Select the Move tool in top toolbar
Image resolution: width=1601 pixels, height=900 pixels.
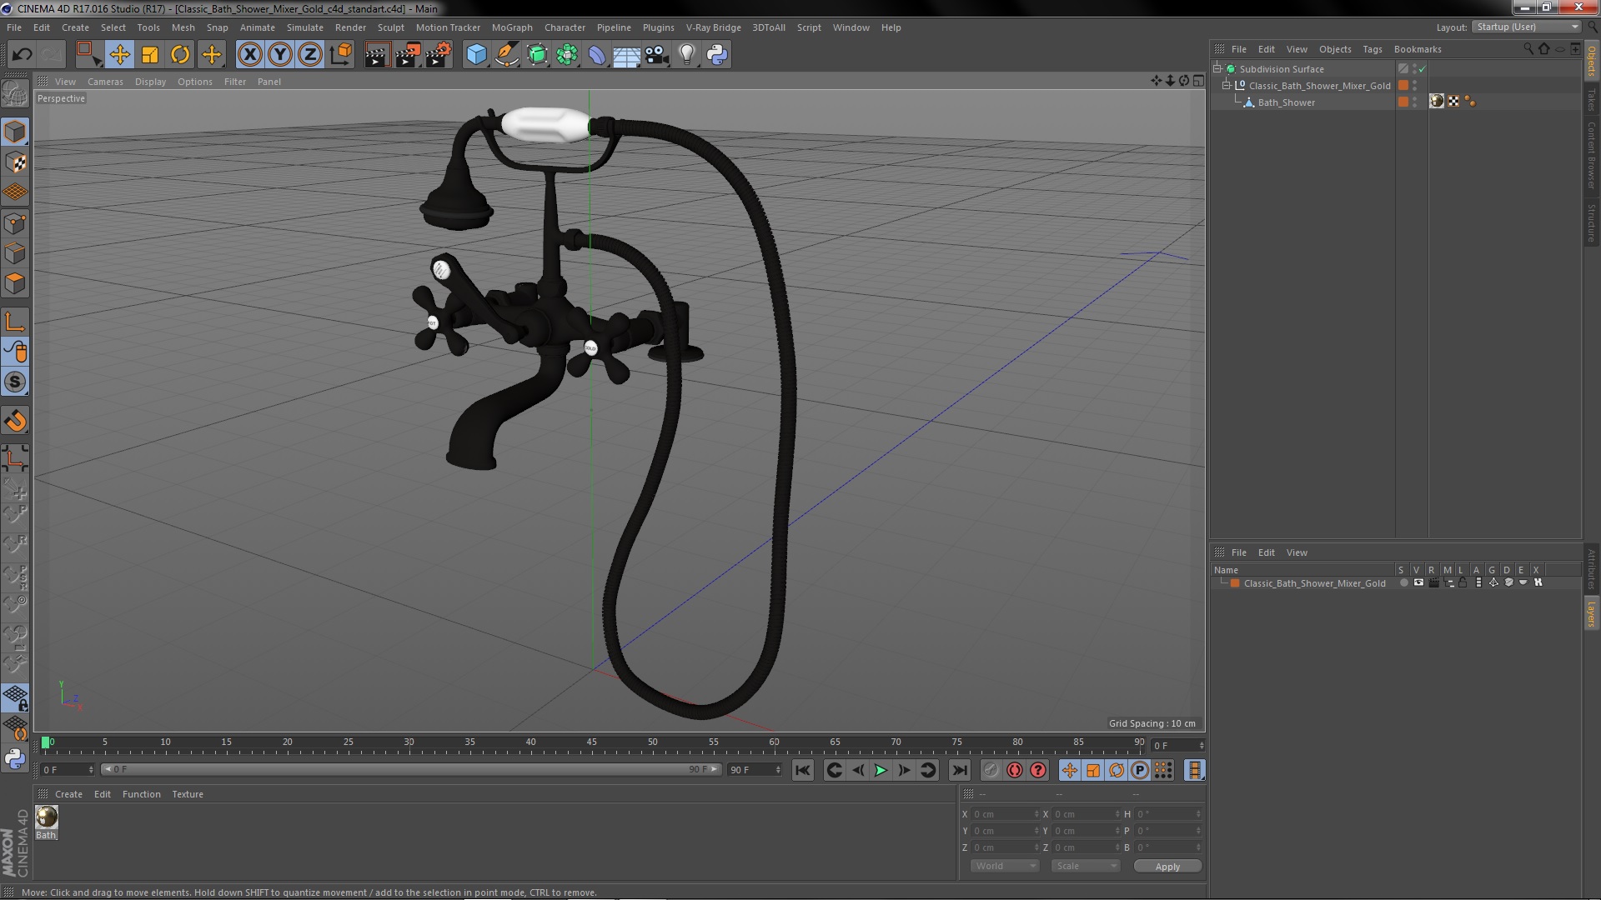[x=119, y=55]
